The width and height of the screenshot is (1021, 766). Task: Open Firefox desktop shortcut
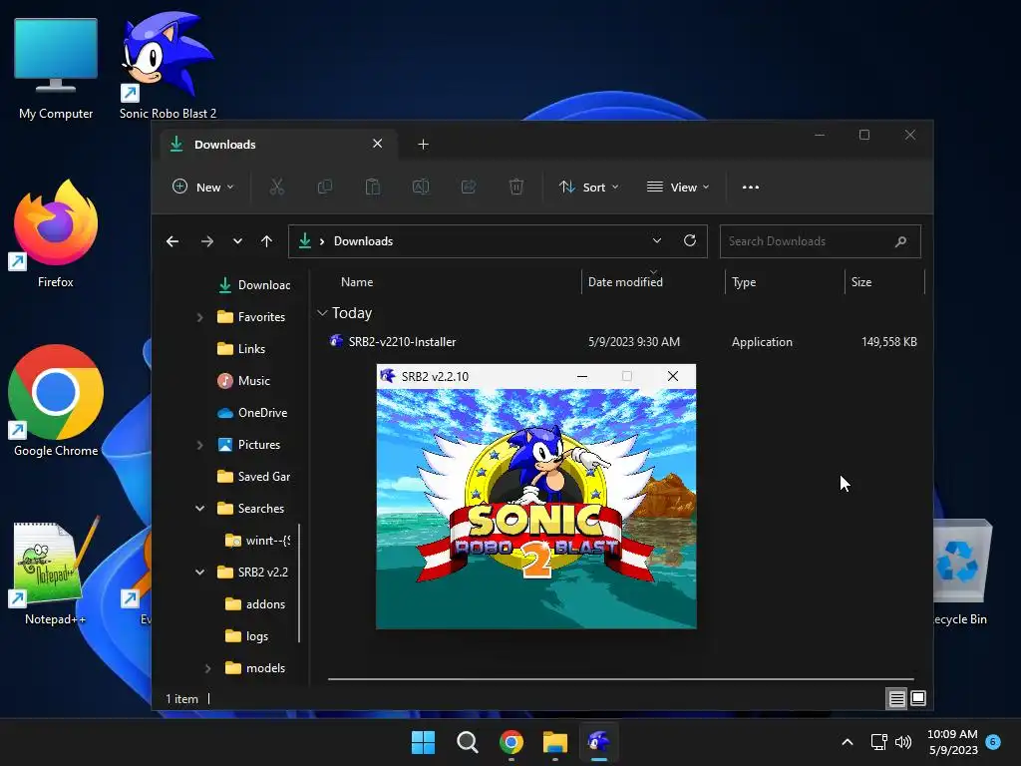point(56,234)
